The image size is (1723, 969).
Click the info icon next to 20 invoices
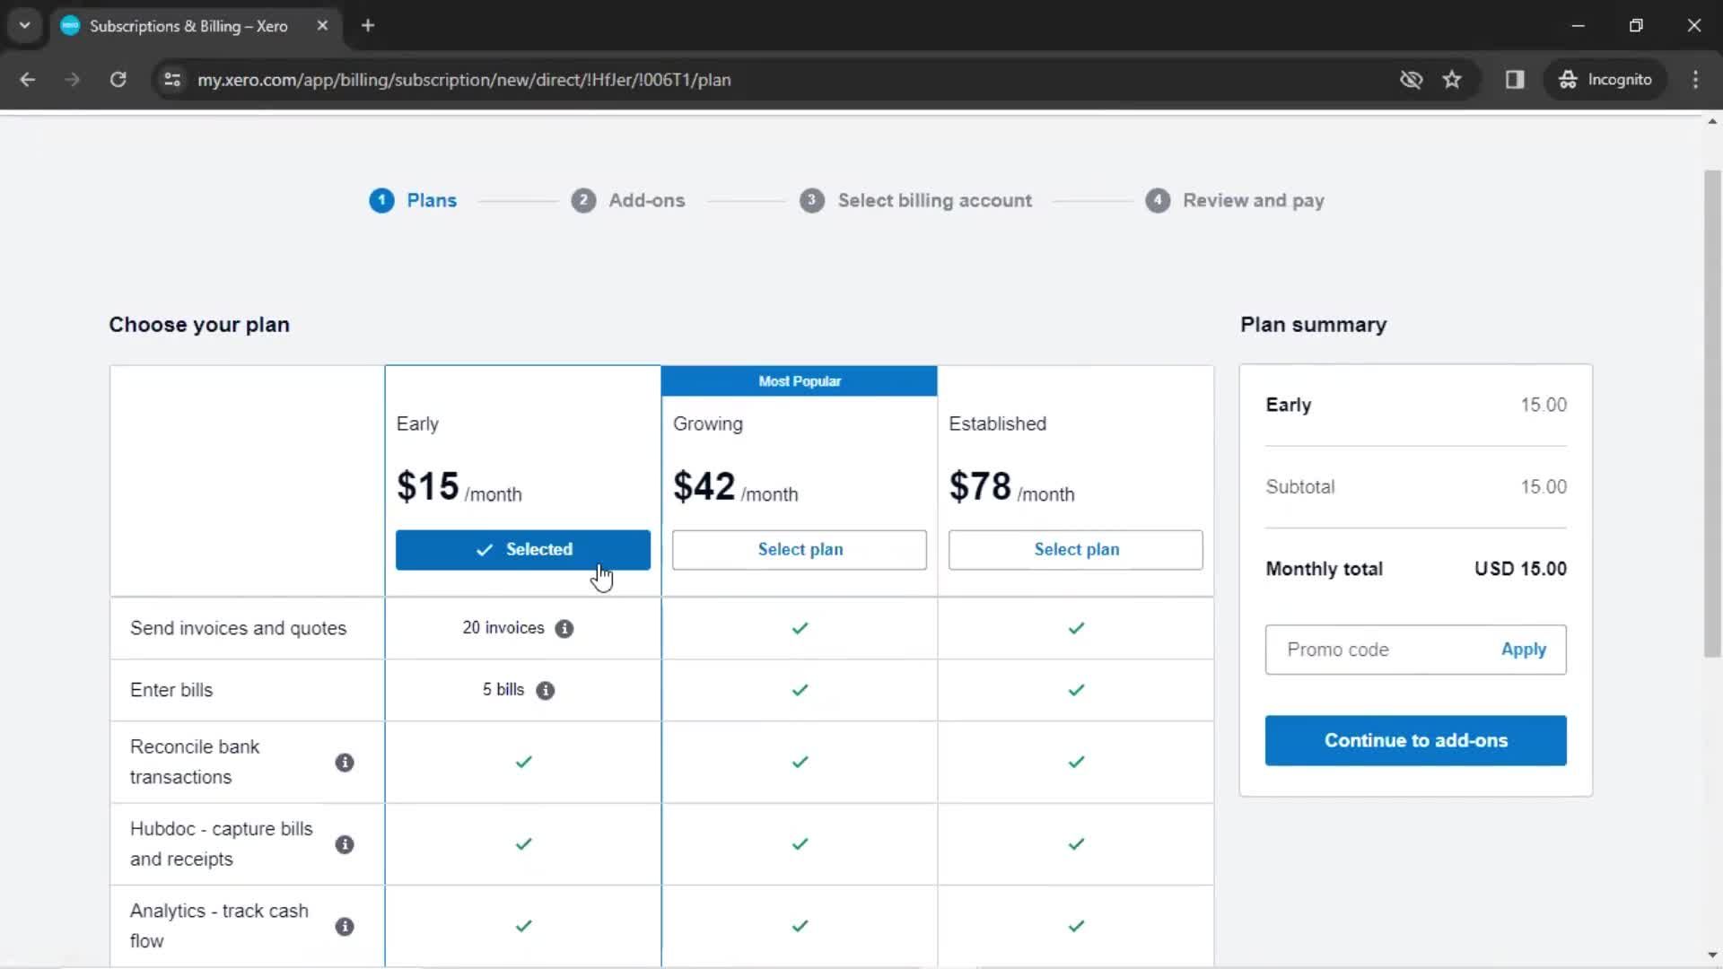coord(564,628)
